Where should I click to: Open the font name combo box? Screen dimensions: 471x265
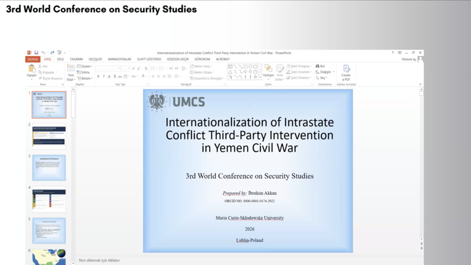pos(108,68)
